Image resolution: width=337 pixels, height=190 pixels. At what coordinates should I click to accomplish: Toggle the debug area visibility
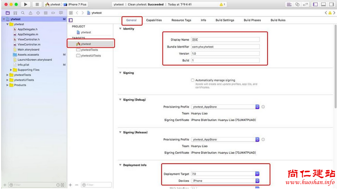tap(323, 4)
